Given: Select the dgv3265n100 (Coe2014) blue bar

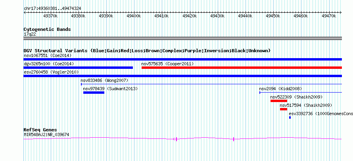Looking at the screenshot, I should coord(78,68).
